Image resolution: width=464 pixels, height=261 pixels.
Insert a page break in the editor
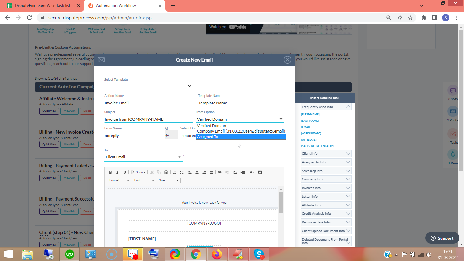[243, 172]
